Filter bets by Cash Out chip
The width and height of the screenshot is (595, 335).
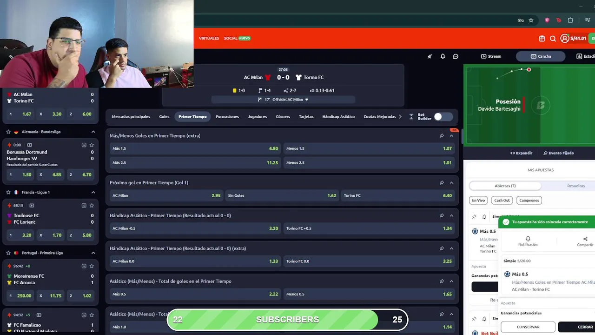502,201
